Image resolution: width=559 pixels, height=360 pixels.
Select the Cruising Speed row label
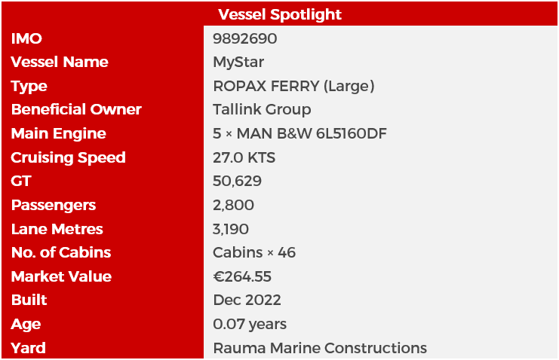pyautogui.click(x=68, y=157)
